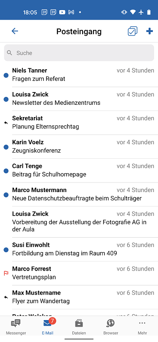158x342 pixels.
Task: Open Fotografie AG Ausstellung email
Action: tap(79, 222)
